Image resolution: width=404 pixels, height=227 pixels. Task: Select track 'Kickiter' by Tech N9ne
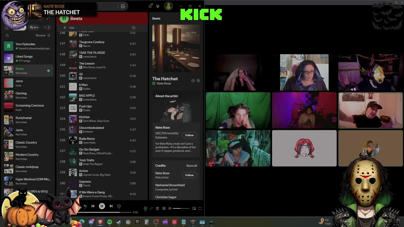tap(102, 119)
